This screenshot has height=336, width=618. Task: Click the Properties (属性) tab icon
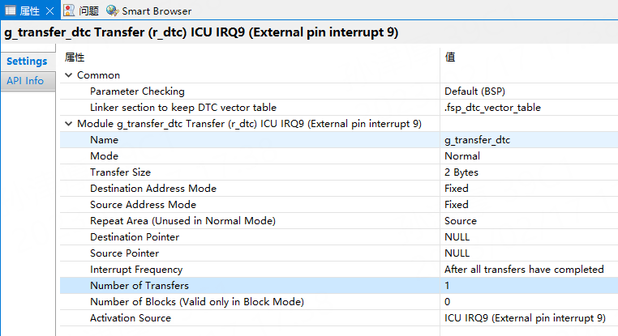tap(11, 11)
